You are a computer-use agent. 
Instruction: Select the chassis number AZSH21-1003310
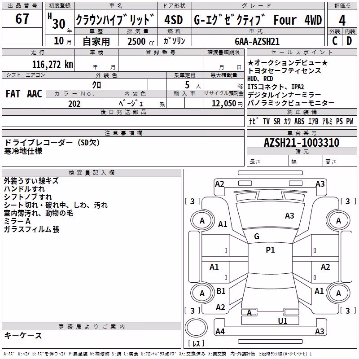pos(302,143)
